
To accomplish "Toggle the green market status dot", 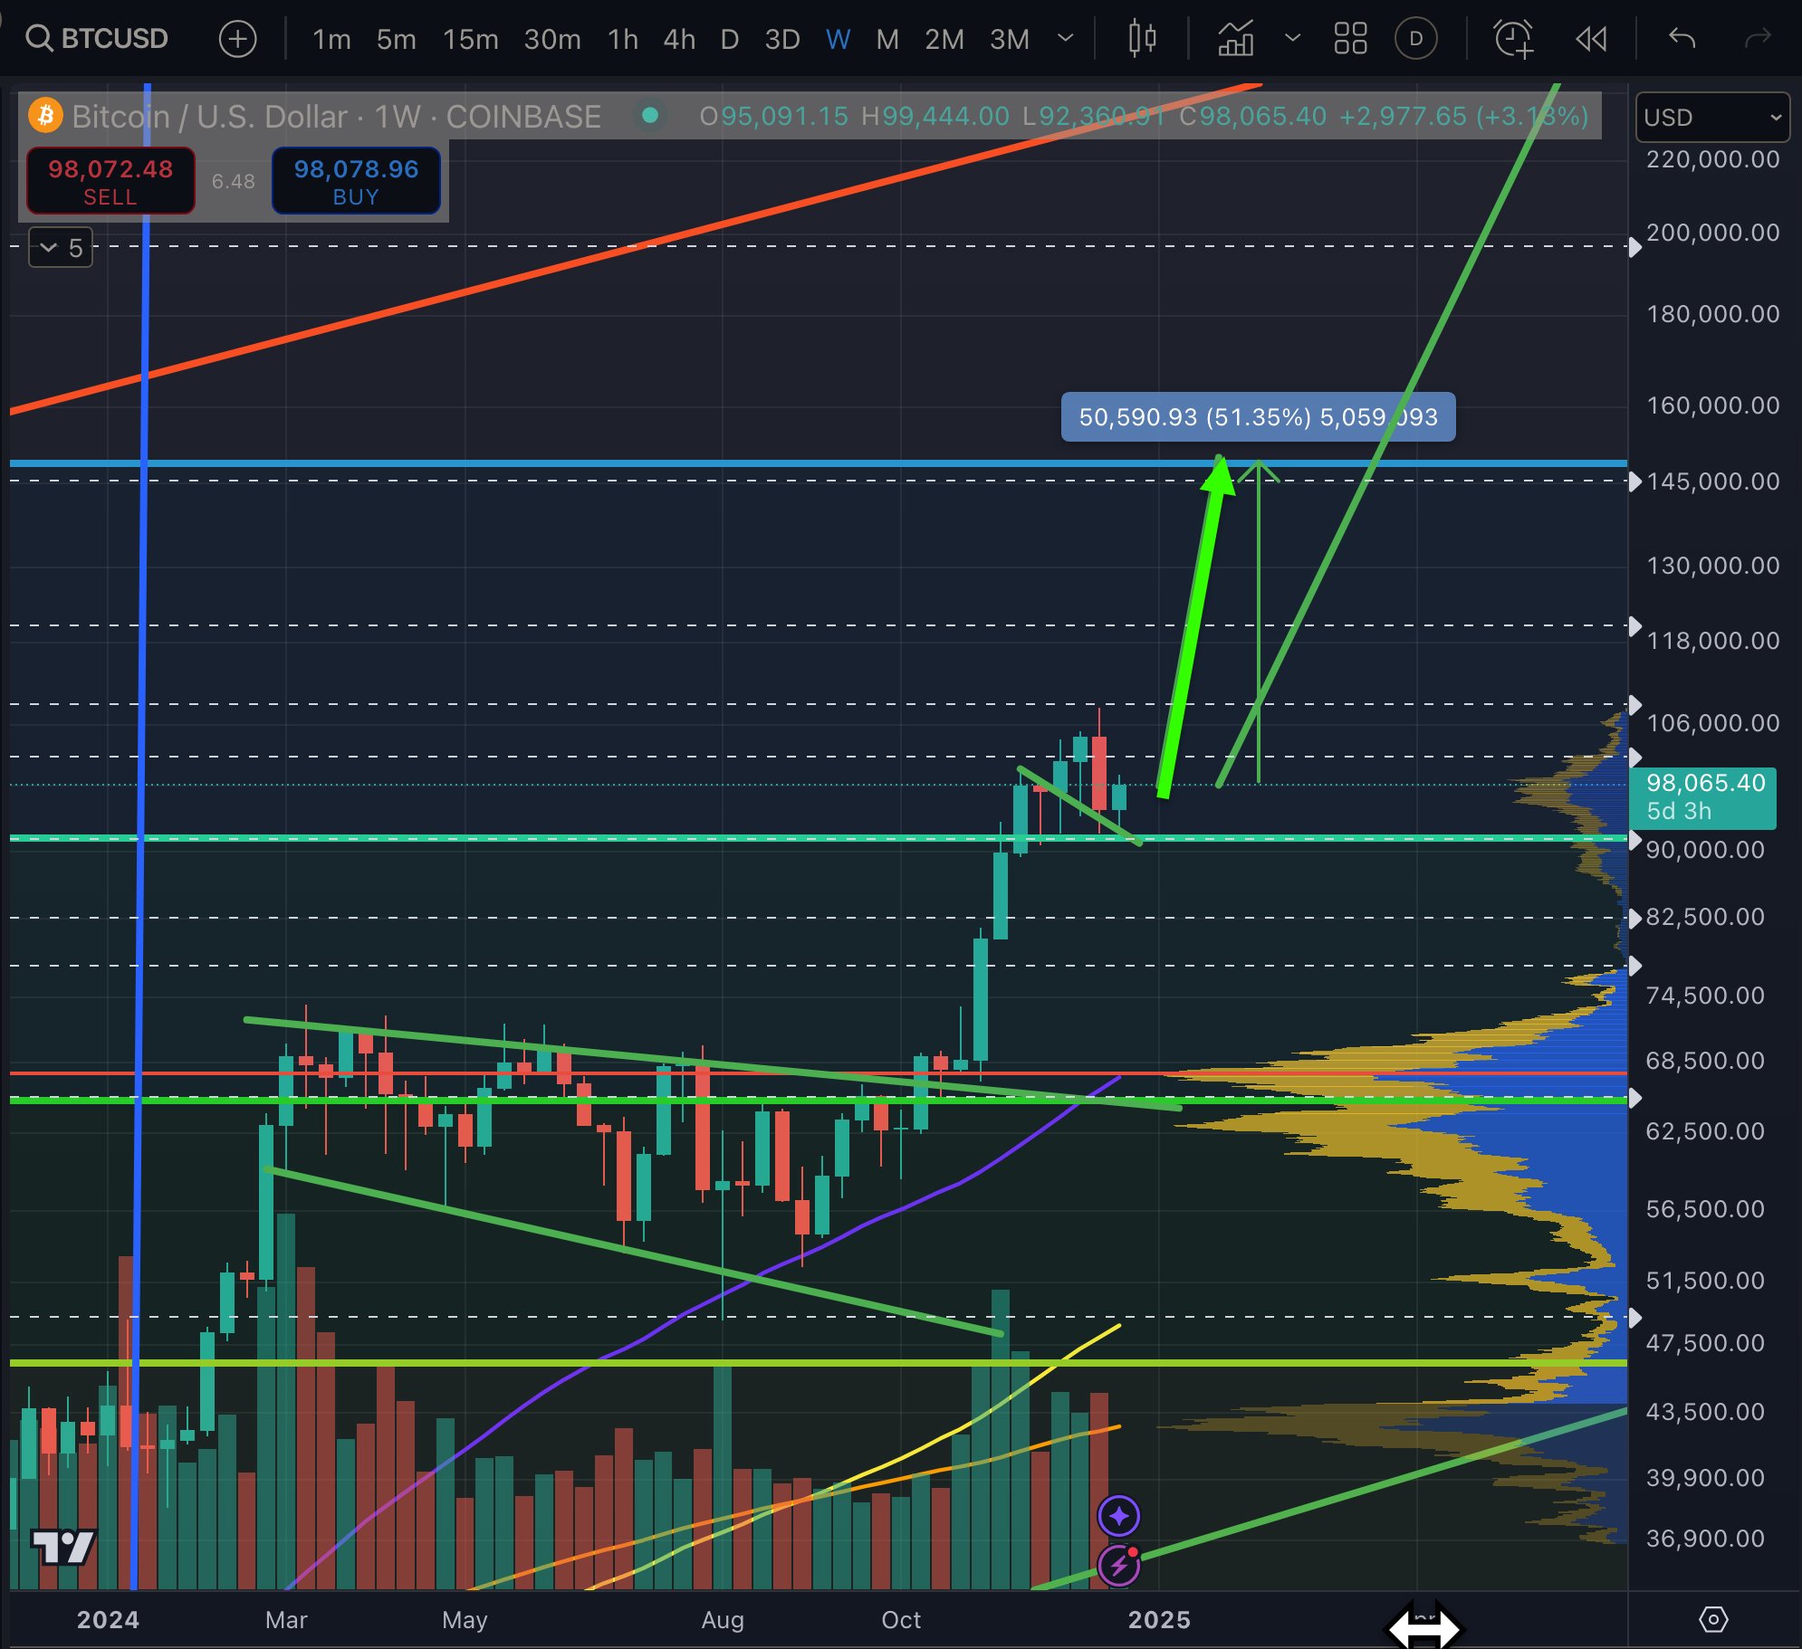I will (x=649, y=115).
